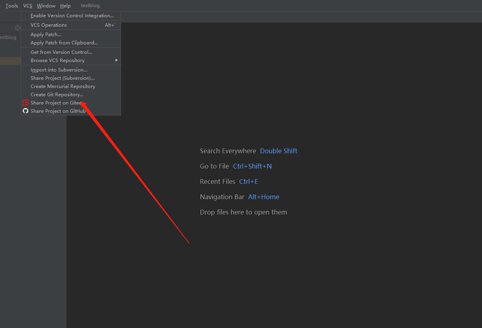The height and width of the screenshot is (328, 482).
Task: Click the GitHub octocat icon next to Share Project
Action: click(x=26, y=111)
